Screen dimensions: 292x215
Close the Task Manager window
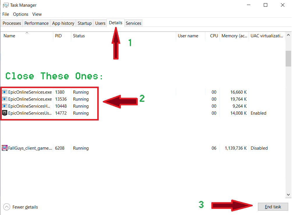[x=282, y=5]
